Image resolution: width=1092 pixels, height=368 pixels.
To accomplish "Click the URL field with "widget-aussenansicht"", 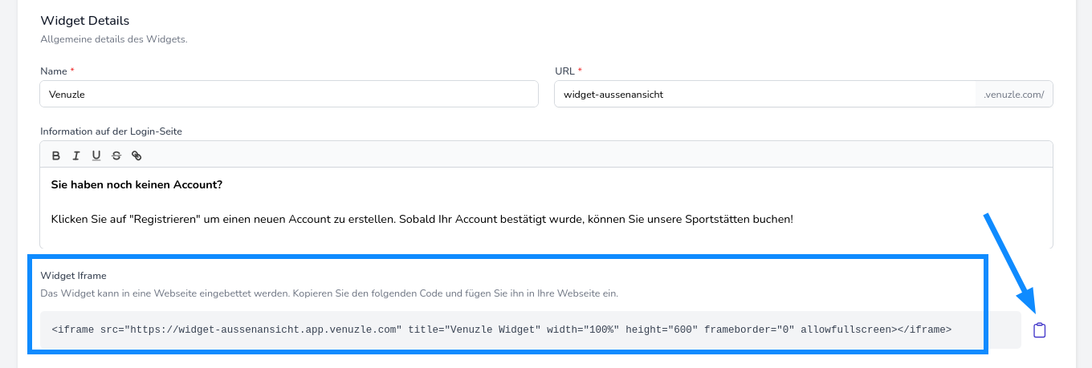I will [x=764, y=94].
